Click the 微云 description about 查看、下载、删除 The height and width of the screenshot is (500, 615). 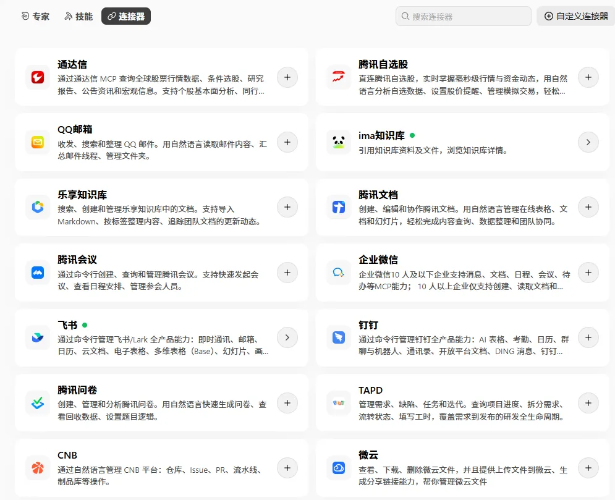point(463,476)
